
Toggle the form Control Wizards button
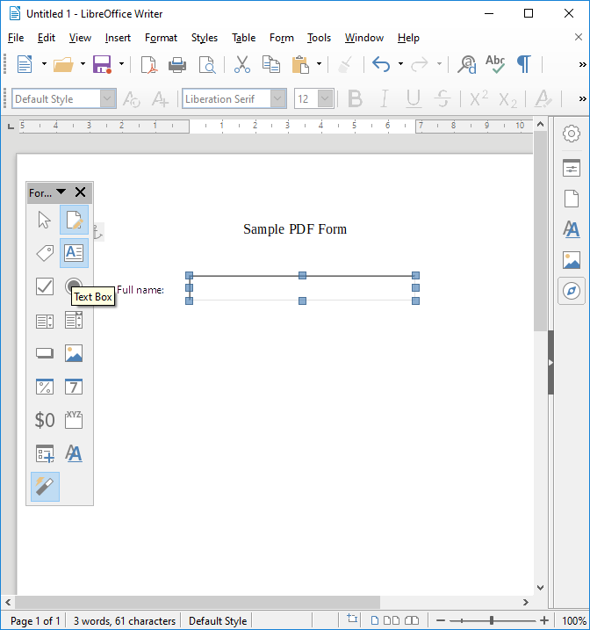pyautogui.click(x=45, y=486)
